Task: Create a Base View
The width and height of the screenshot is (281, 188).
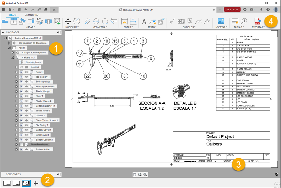Action: 5,21
